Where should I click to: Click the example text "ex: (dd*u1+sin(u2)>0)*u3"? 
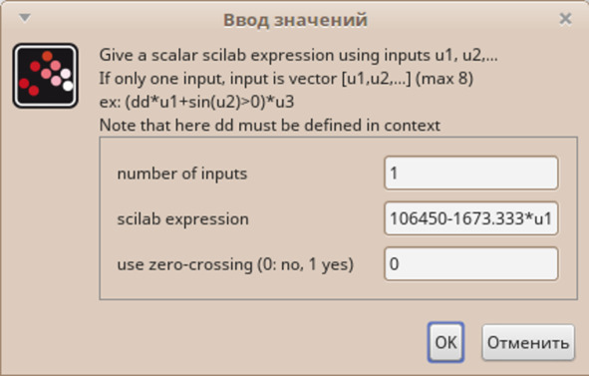point(196,102)
